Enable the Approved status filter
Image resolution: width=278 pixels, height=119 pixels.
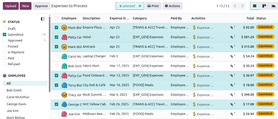click(x=4, y=41)
